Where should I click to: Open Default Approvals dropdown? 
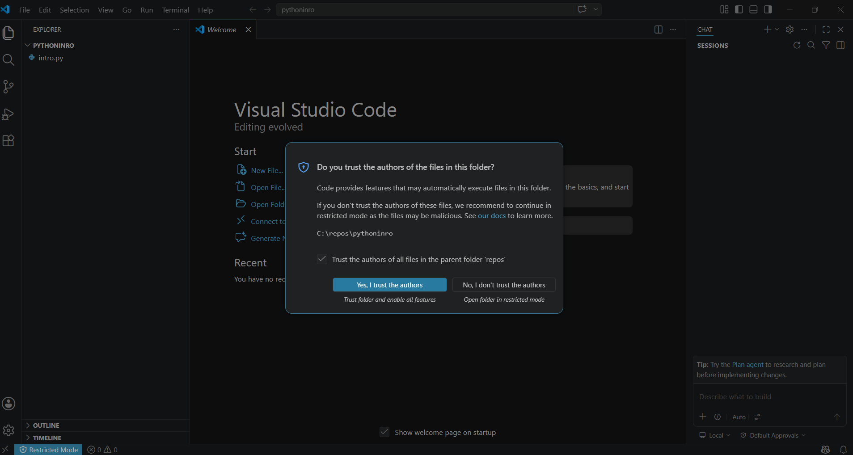pyautogui.click(x=773, y=435)
